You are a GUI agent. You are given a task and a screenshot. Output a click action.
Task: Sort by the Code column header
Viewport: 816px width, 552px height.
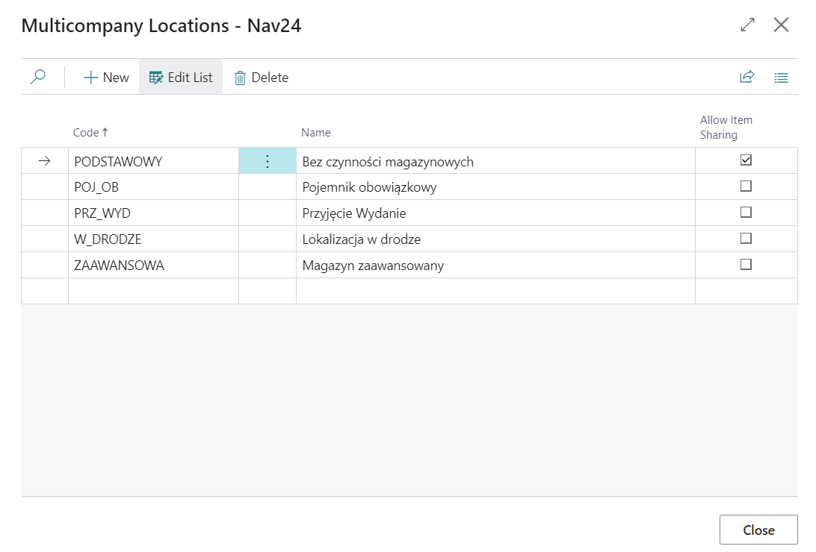point(86,133)
